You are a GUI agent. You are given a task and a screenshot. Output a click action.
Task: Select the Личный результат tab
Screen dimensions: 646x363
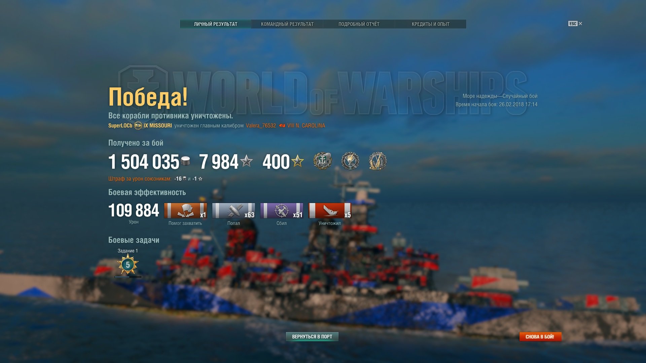coord(215,24)
